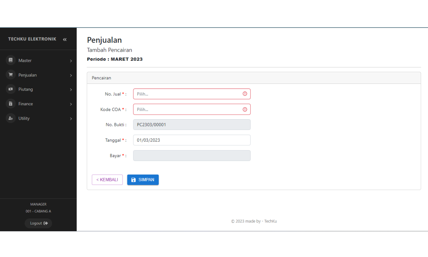
Task: Click the Penjualan shopping cart icon
Action: click(x=11, y=75)
